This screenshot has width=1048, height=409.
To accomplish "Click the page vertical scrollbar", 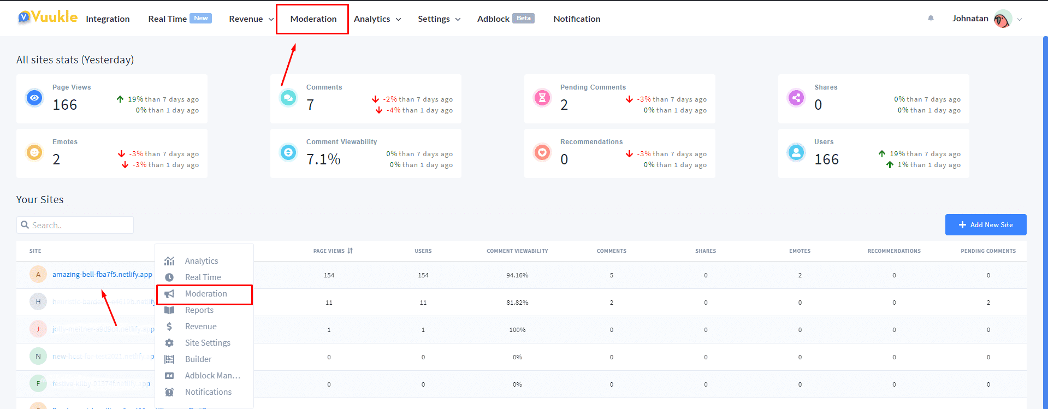I will (x=1045, y=222).
